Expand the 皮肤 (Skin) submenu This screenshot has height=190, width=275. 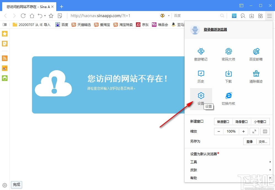(x=230, y=170)
